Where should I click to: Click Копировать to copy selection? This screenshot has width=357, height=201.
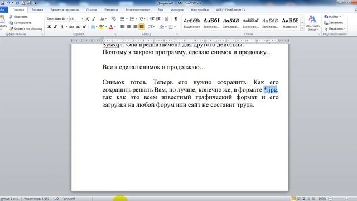(x=20, y=23)
